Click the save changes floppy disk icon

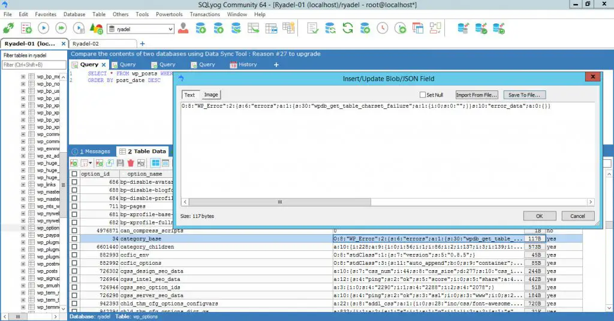point(120,163)
